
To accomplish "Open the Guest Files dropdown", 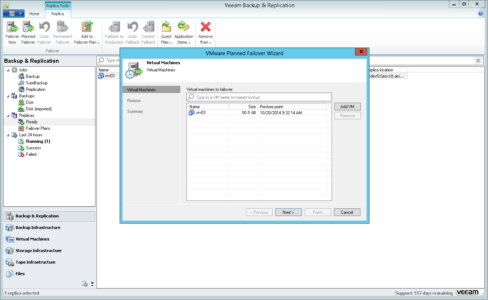I will tap(166, 33).
